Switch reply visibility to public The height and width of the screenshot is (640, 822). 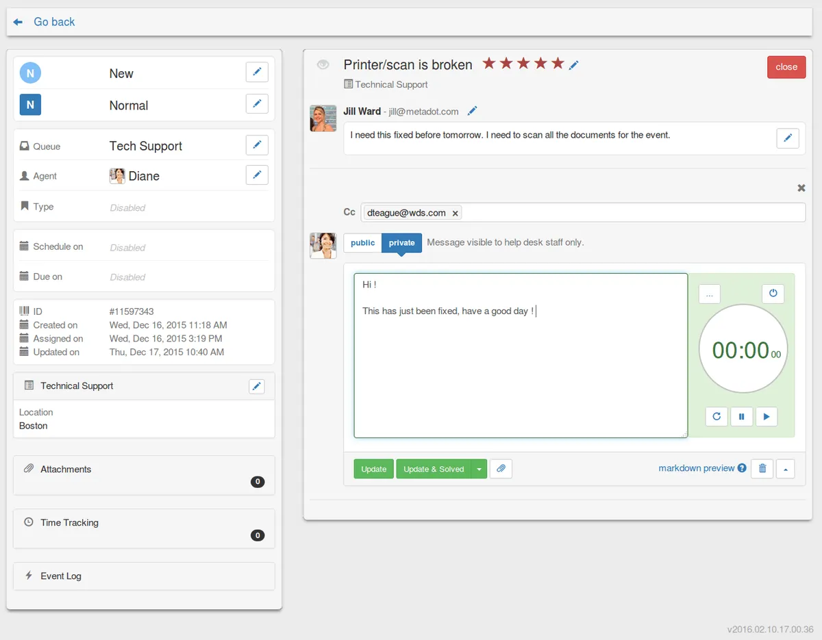(x=362, y=243)
